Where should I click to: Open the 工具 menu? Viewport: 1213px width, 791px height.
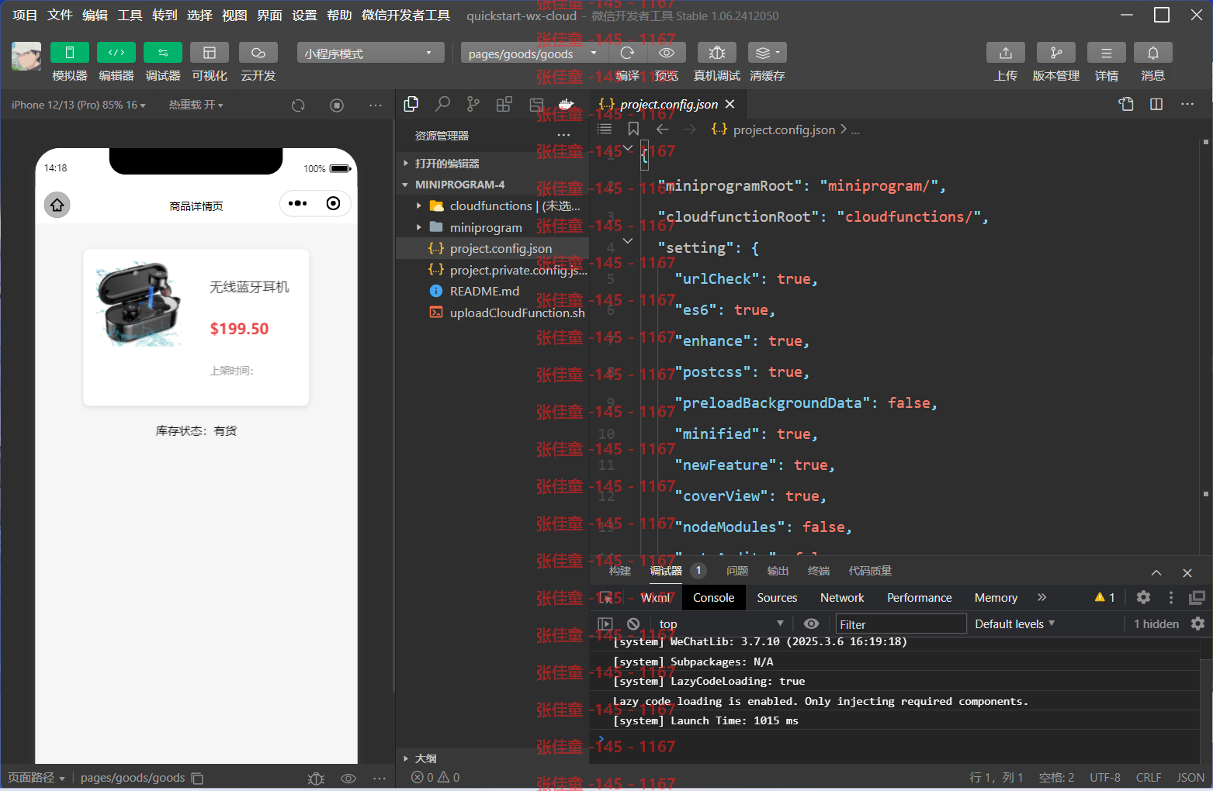[130, 16]
